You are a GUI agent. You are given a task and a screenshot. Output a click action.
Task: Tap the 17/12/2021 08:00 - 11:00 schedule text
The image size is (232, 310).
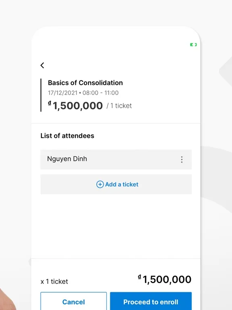[x=83, y=93]
